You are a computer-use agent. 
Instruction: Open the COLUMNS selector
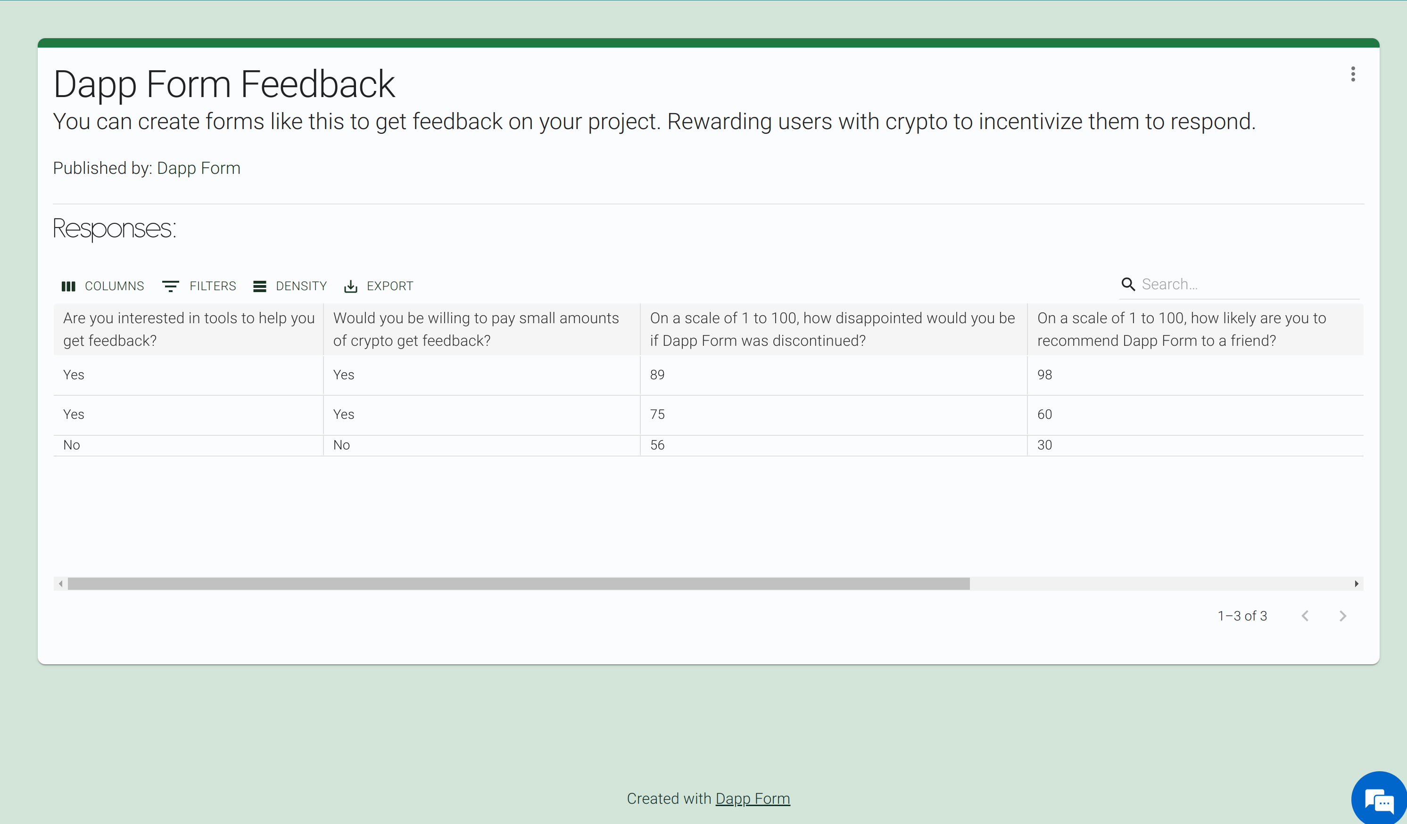(103, 286)
